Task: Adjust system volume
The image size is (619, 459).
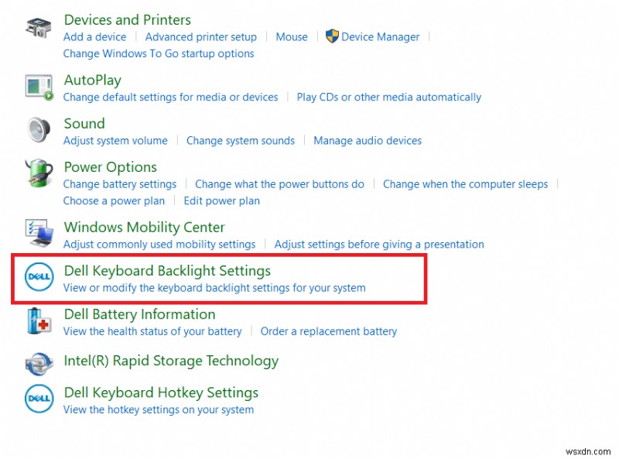Action: (115, 140)
